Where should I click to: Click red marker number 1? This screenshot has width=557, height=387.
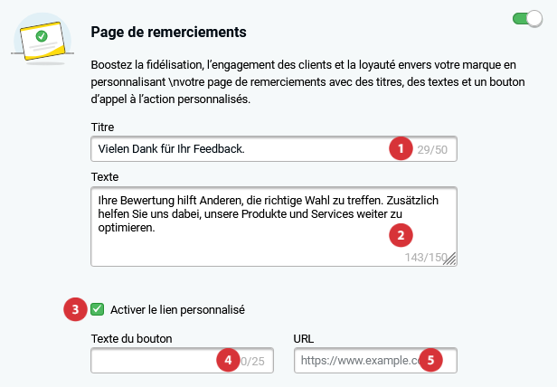click(401, 148)
